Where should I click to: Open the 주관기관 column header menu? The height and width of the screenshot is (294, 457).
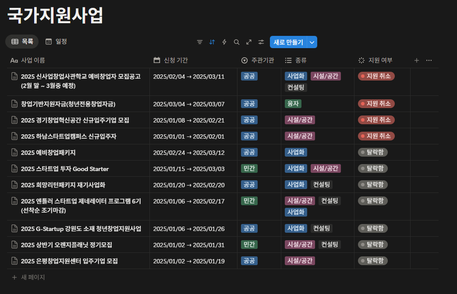coord(258,60)
